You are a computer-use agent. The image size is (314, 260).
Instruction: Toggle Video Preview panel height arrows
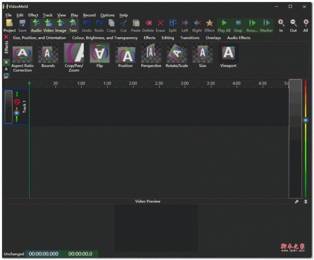tap(306, 201)
